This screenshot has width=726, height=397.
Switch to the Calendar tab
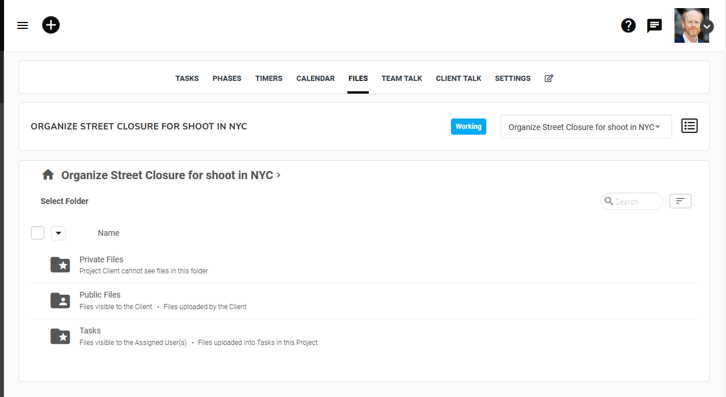tap(316, 78)
